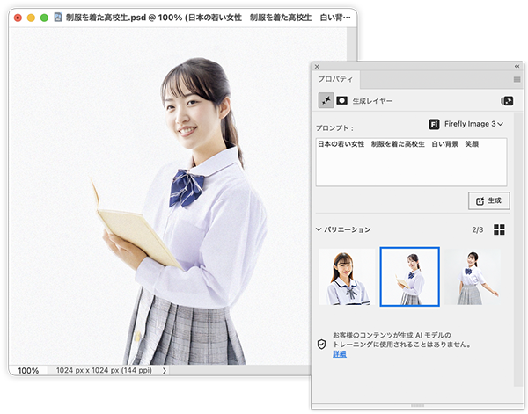Viewport: 528px width, 414px height.
Task: Select the プロパティ tab
Action: coord(335,79)
